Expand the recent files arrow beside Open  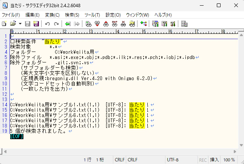(20, 24)
